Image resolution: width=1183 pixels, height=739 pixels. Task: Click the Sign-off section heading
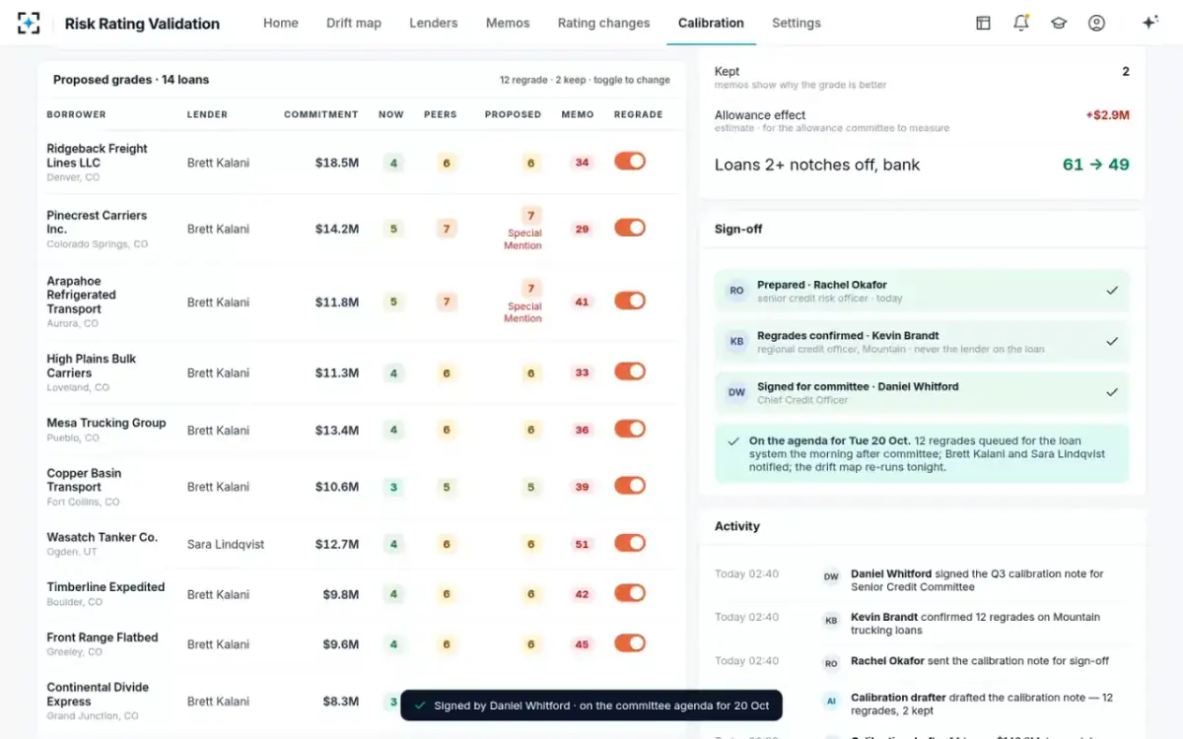(x=738, y=229)
